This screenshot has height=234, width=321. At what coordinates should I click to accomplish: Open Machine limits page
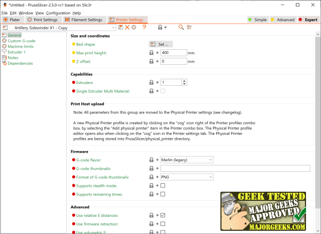[20, 47]
